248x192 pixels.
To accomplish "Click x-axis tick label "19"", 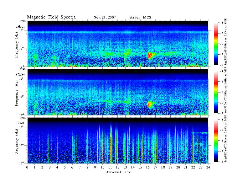I will click(x=170, y=167).
